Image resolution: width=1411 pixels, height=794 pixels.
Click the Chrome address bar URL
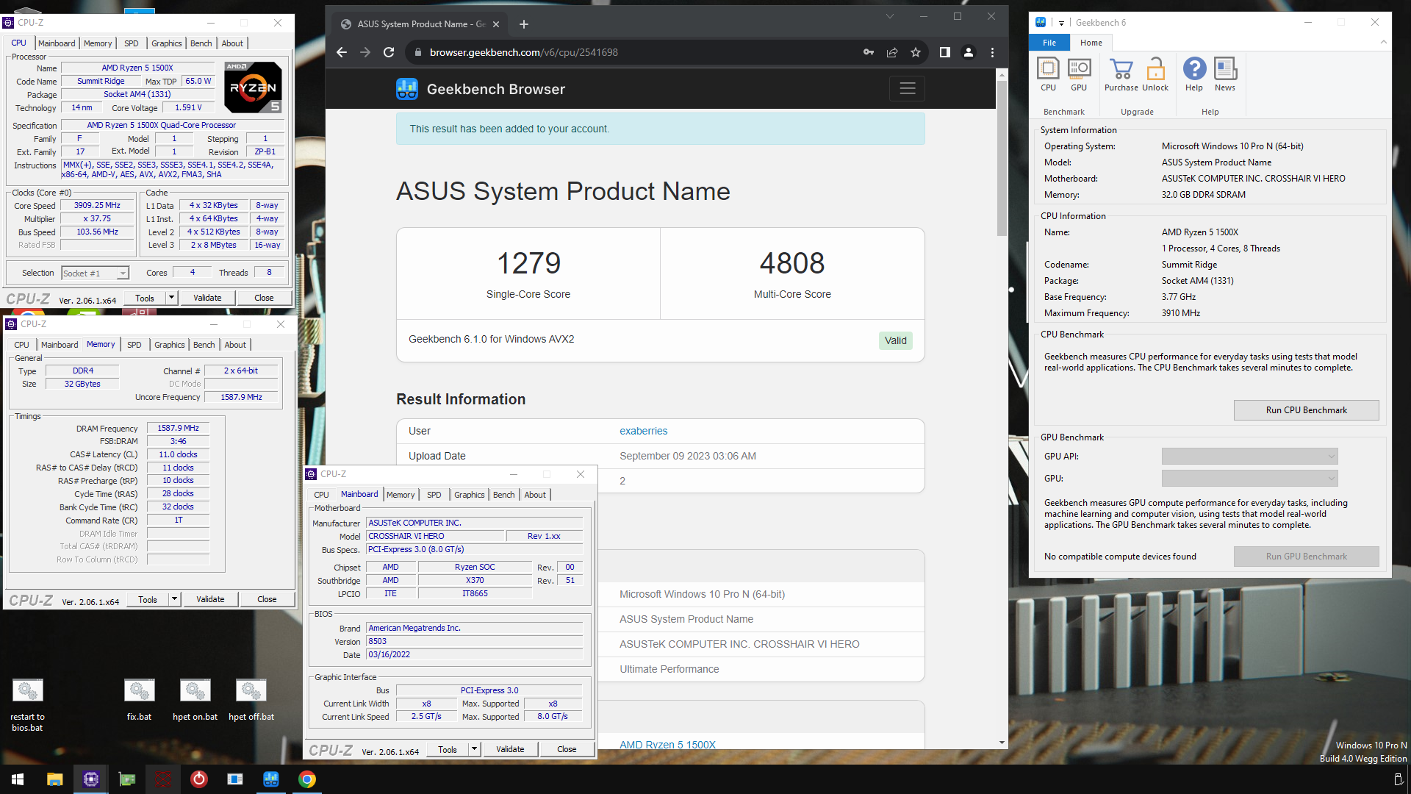(523, 52)
